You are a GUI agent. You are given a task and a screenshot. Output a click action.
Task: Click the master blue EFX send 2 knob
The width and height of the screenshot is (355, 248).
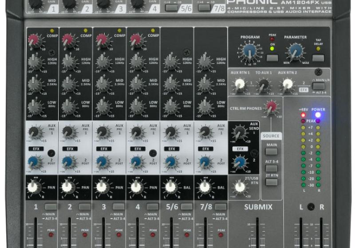pos(240,162)
